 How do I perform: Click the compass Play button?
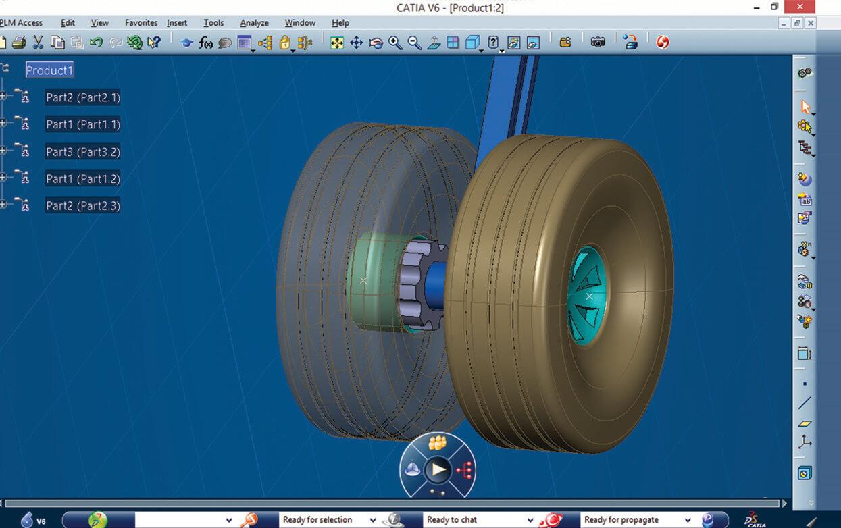click(438, 469)
